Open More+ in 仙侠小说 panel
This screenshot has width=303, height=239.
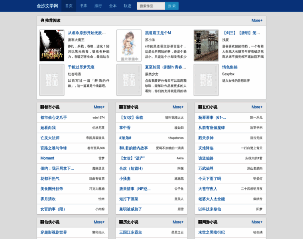pos(99,222)
